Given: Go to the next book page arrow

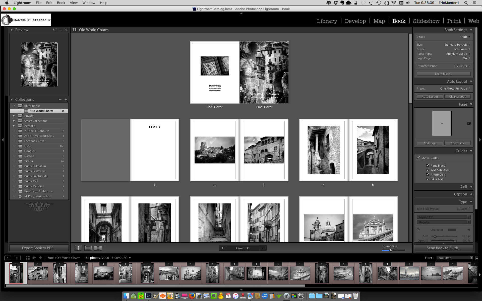Looking at the screenshot, I should point(263,248).
